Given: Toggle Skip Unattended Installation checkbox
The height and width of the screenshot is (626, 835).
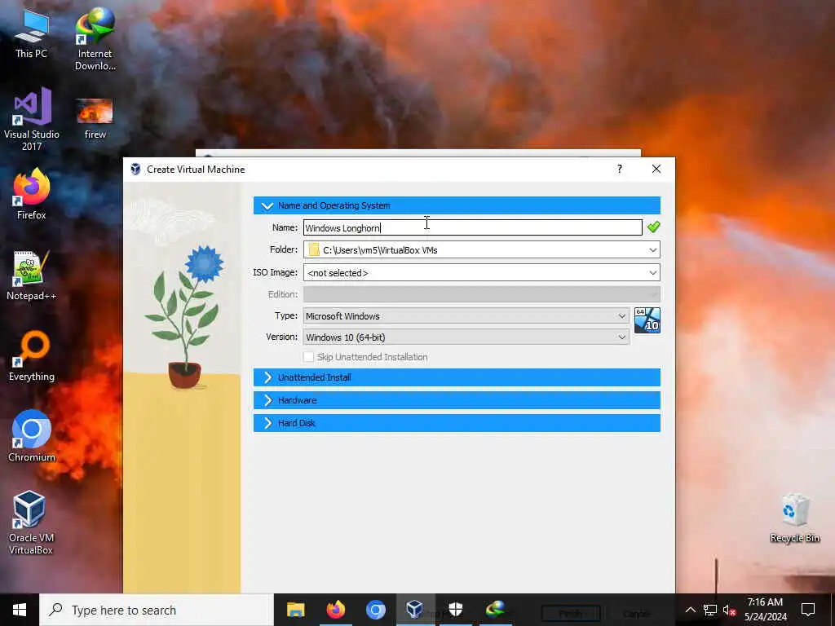Looking at the screenshot, I should [x=308, y=357].
